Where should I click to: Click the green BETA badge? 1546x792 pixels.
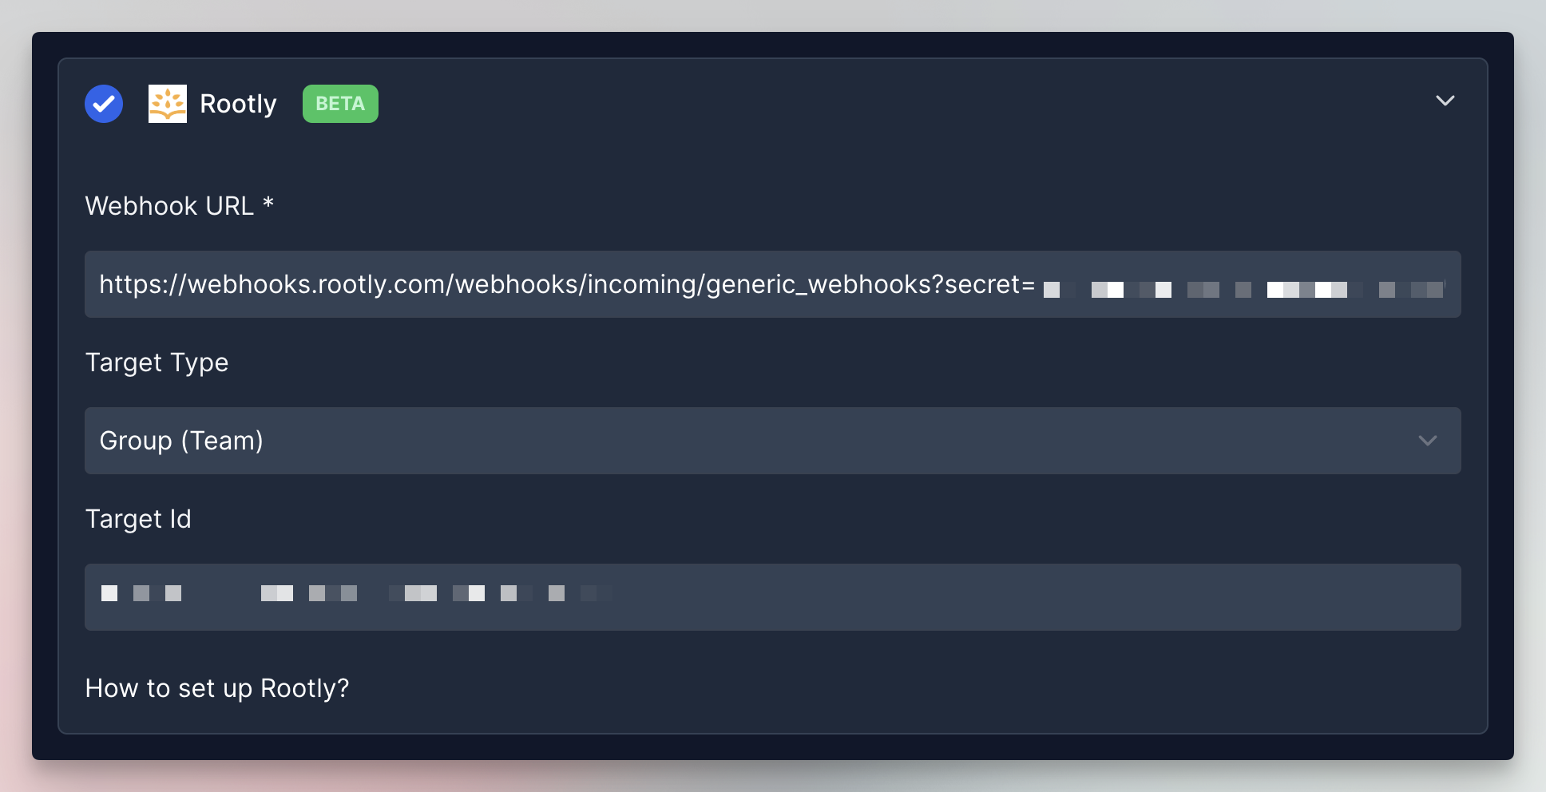click(340, 104)
